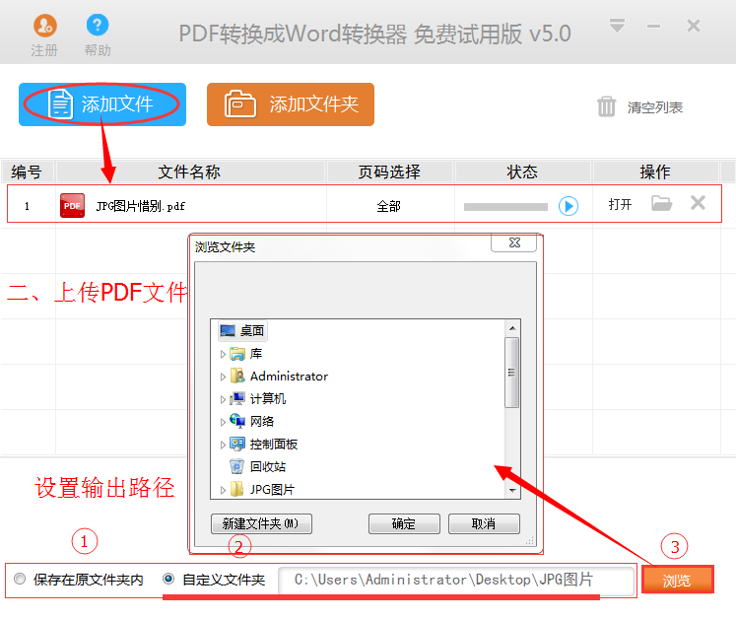Click the Administrator user folder icon
The width and height of the screenshot is (736, 619).
[x=237, y=377]
